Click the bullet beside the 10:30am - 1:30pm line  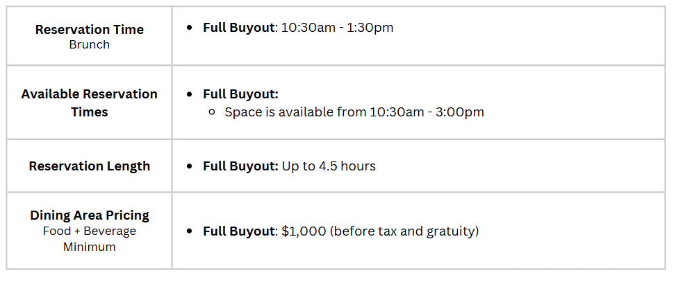190,28
